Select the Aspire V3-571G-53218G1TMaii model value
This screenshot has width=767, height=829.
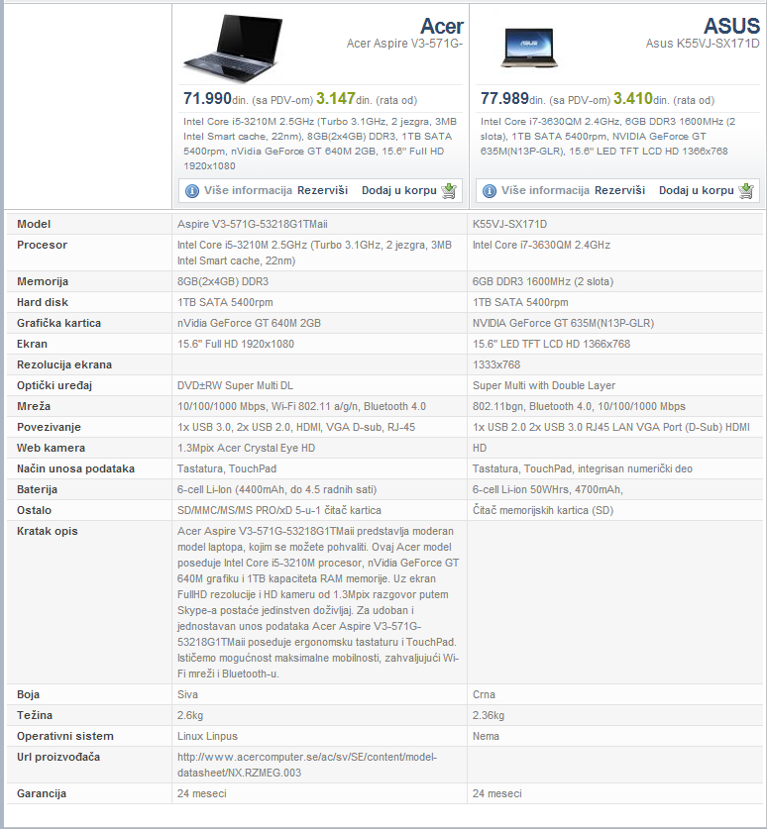tap(253, 224)
